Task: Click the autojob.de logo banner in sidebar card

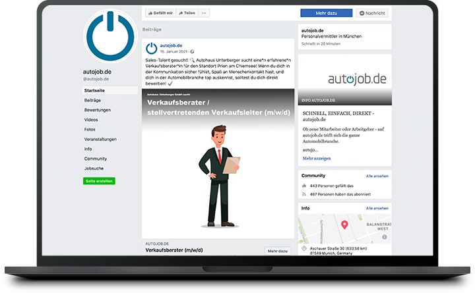Action: coord(345,80)
